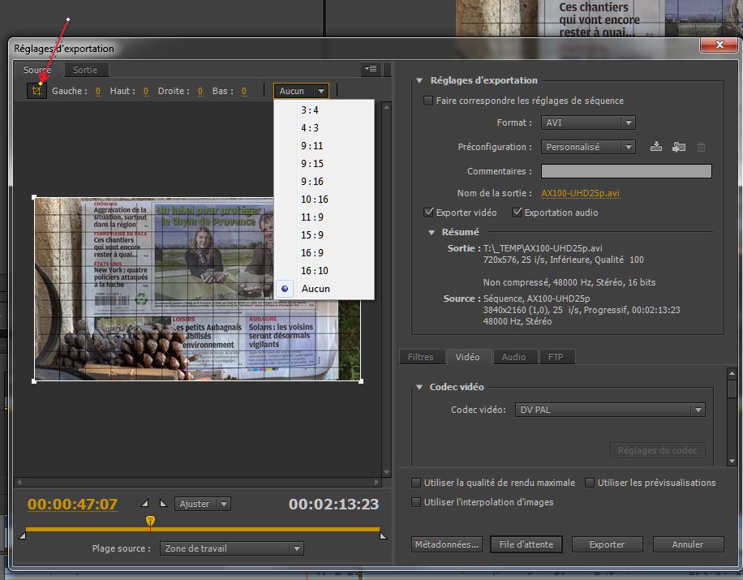Click the preview area horizontal scrollbar

198,483
